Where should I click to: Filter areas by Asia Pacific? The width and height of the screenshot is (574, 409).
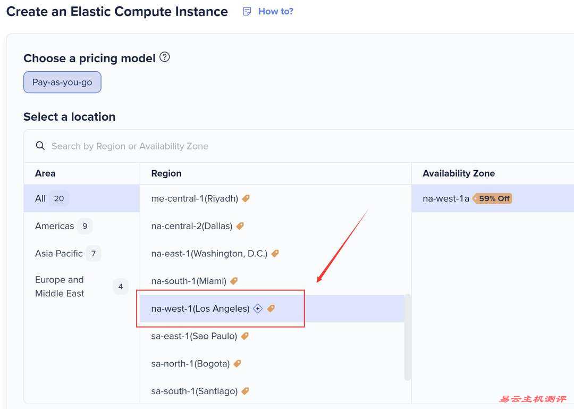pos(59,254)
